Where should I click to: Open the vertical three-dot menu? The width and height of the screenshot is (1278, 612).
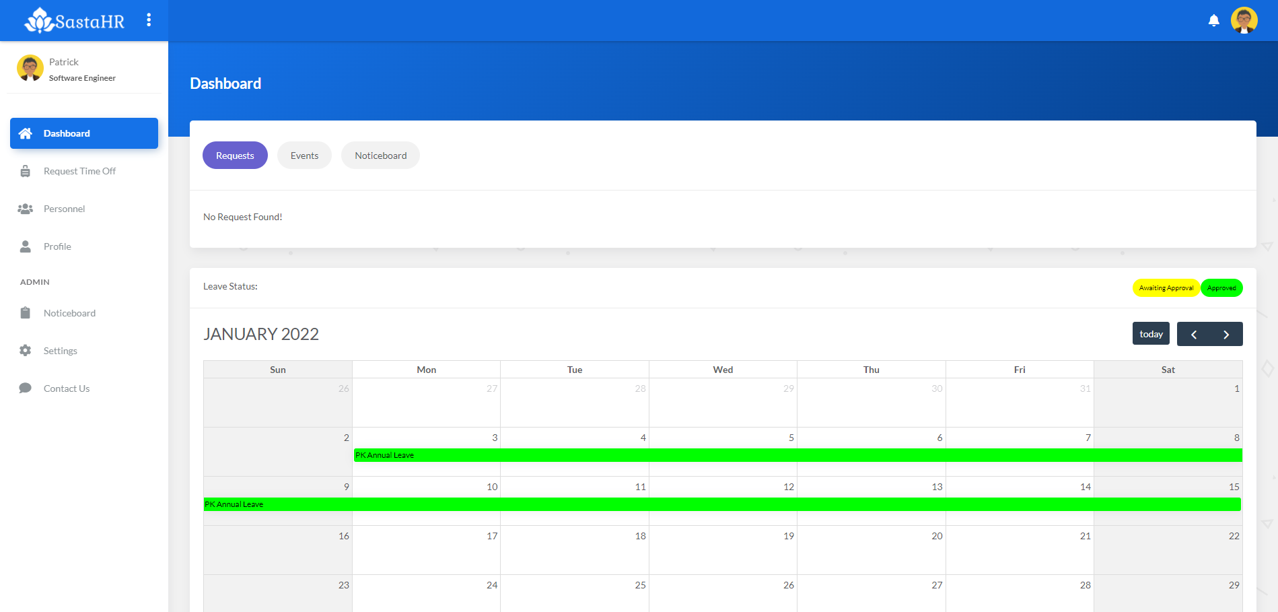click(x=149, y=20)
